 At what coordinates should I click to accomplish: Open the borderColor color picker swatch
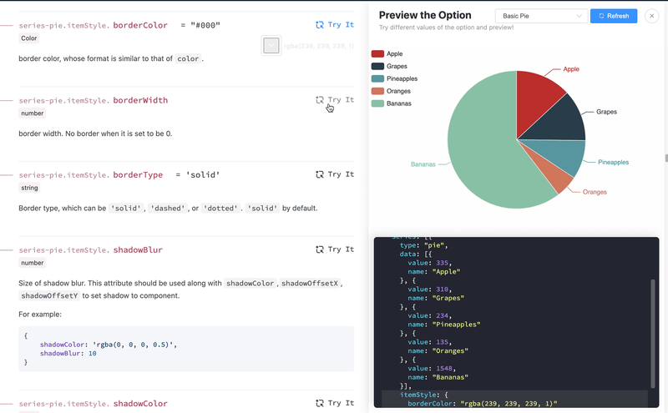point(271,46)
